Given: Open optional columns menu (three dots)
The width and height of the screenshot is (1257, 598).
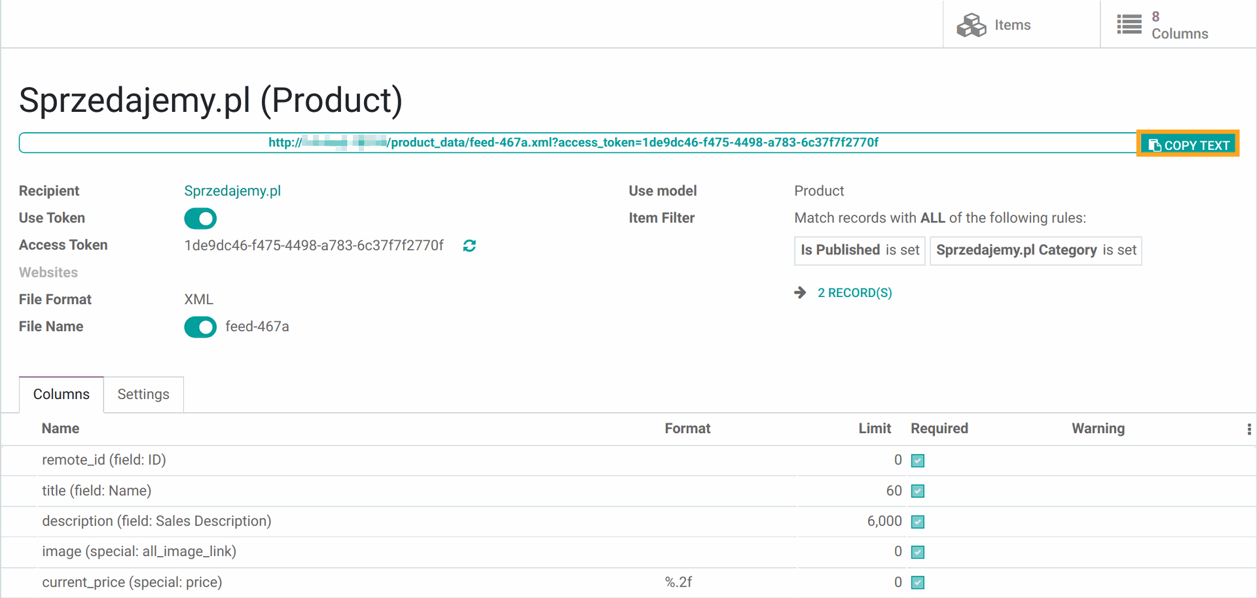Looking at the screenshot, I should click(x=1249, y=429).
